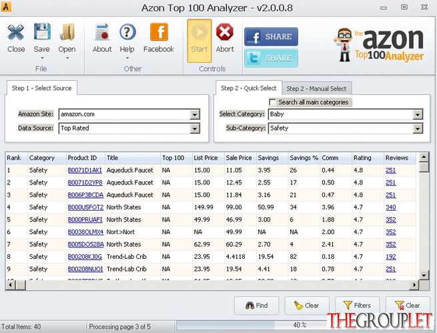Viewport: 437px width, 333px height.
Task: Open the Sub-Category dropdown
Action: point(418,128)
